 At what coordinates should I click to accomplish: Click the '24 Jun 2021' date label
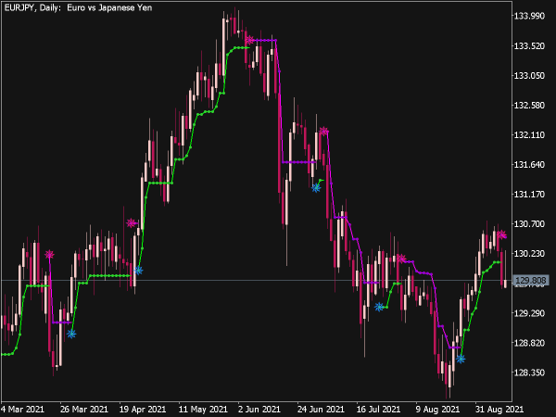(321, 410)
